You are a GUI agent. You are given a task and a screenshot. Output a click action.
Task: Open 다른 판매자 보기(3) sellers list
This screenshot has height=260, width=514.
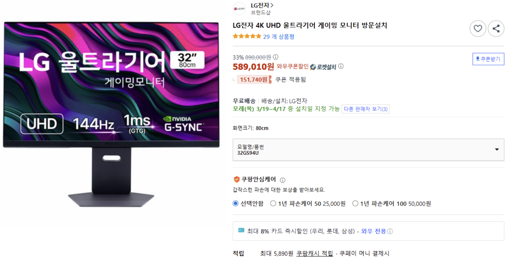pos(365,109)
